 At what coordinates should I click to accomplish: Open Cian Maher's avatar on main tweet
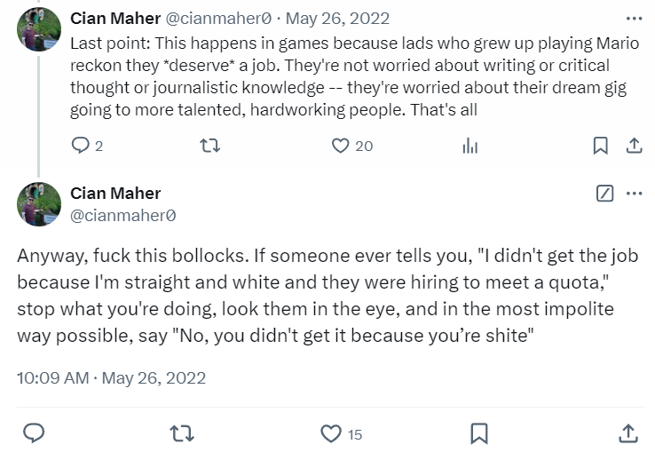pos(38,203)
